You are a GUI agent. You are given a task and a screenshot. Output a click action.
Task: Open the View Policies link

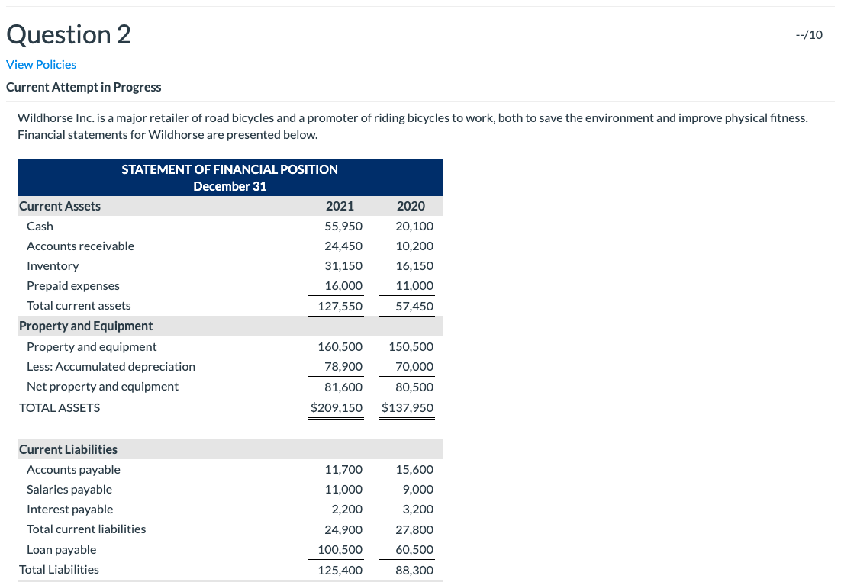tap(41, 64)
